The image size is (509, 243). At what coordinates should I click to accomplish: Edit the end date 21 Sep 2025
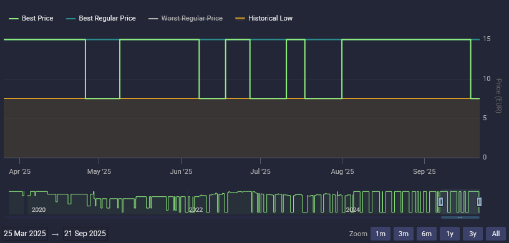[85, 234]
